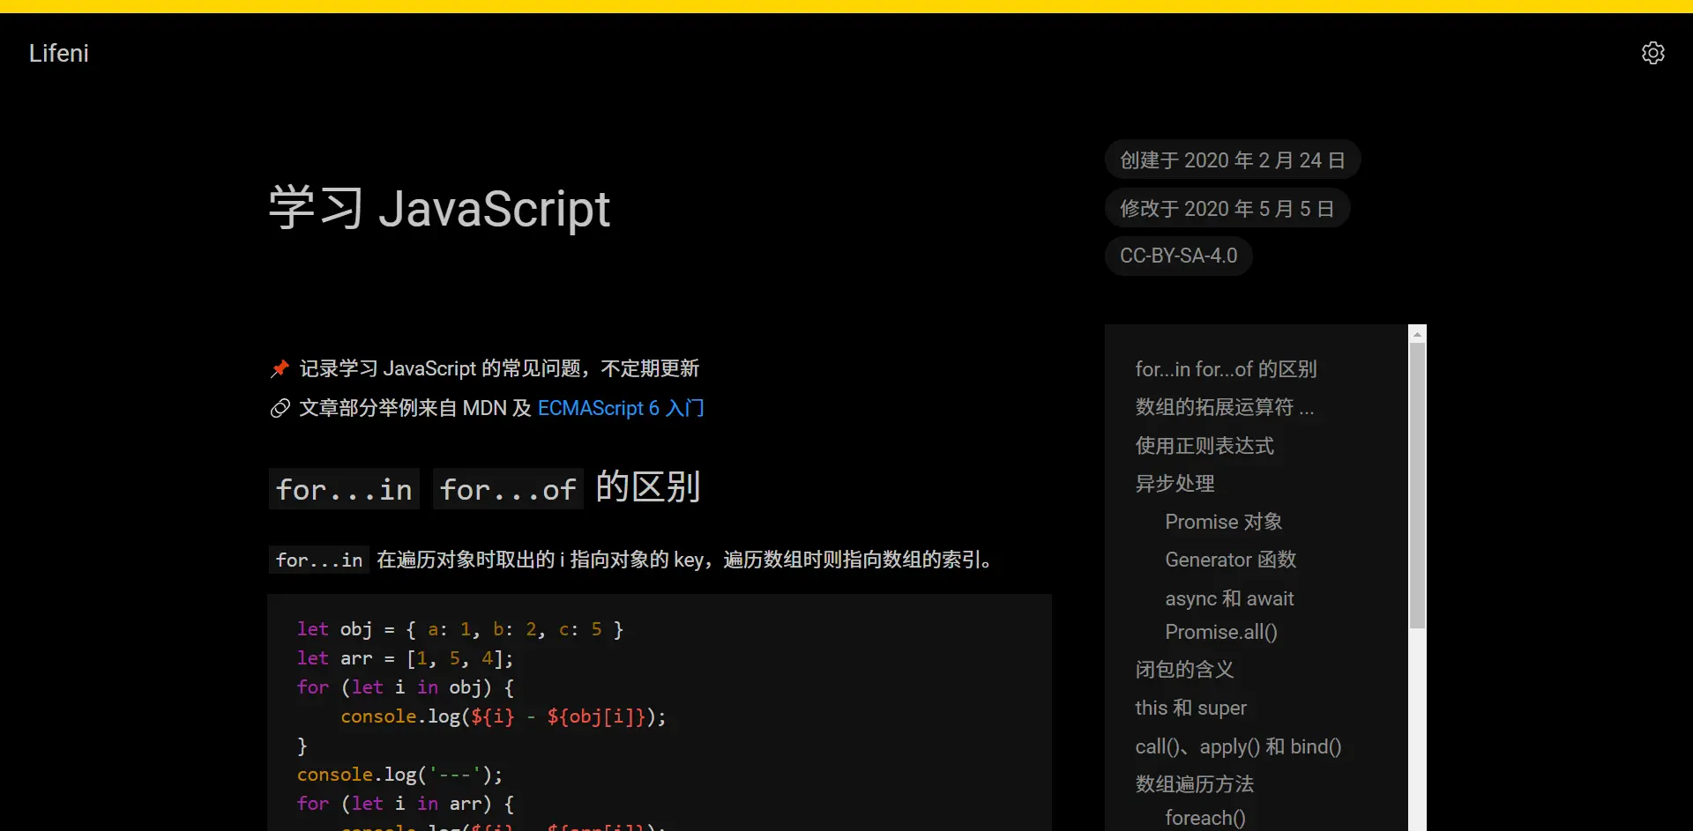The image size is (1693, 831).
Task: Select Promise.all() in contents
Action: coord(1220,632)
